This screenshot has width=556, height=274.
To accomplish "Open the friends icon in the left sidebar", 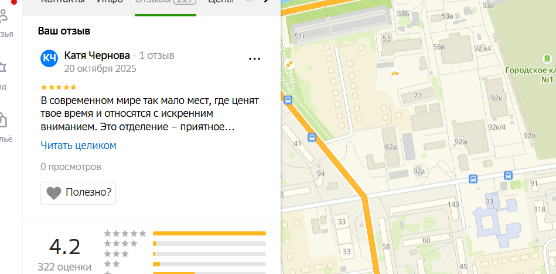I will (x=4, y=16).
